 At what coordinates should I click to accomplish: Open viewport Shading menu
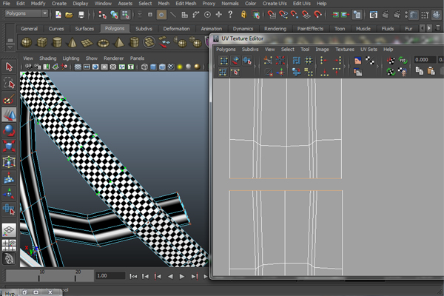pyautogui.click(x=48, y=58)
